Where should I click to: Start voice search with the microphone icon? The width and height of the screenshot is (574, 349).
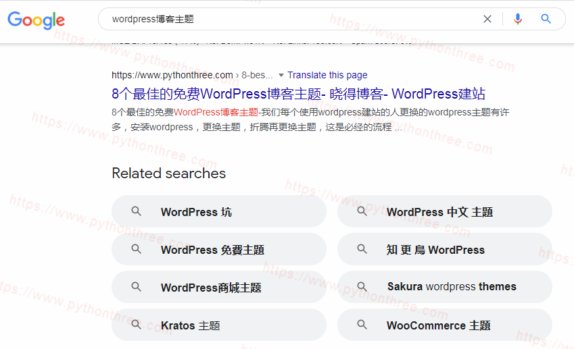click(x=518, y=19)
